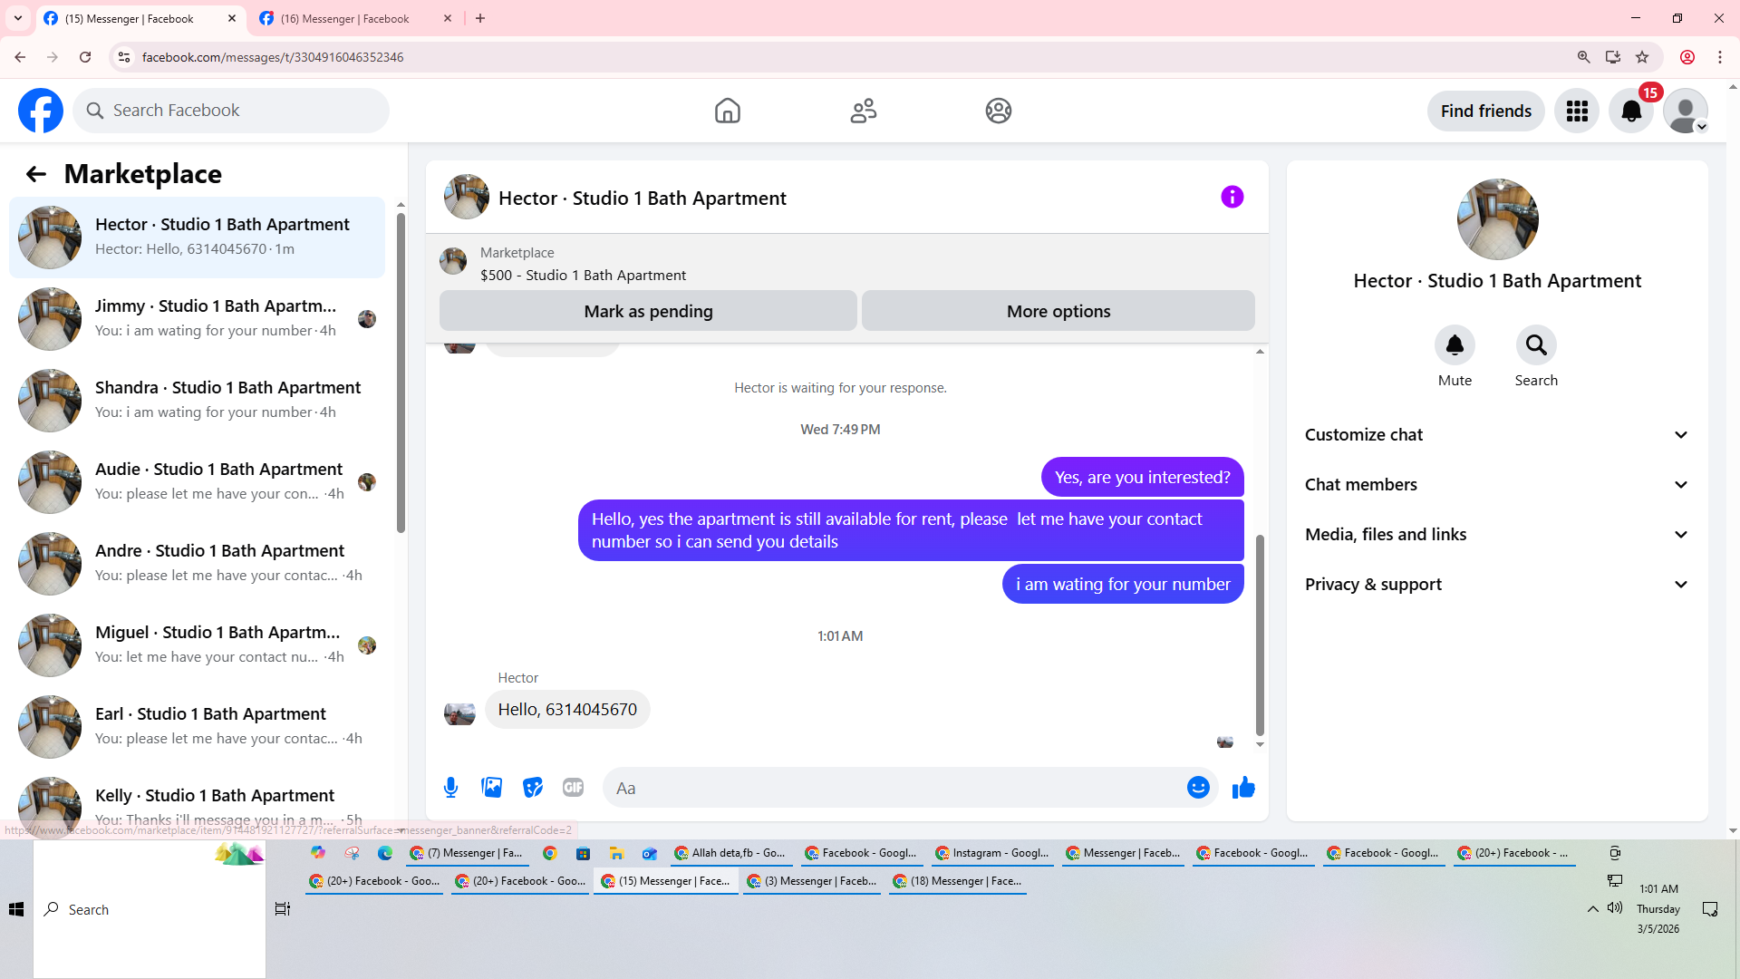
Task: Switch to the (16) Messenger browser tab
Action: point(356,18)
